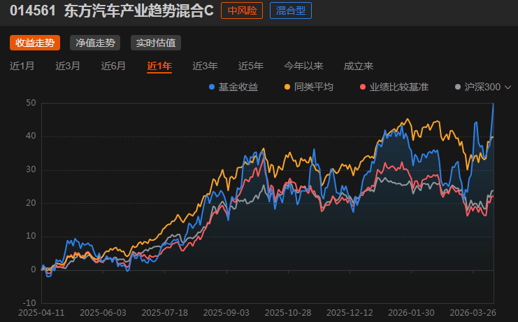Show the 成立来 performance range

tap(359, 66)
